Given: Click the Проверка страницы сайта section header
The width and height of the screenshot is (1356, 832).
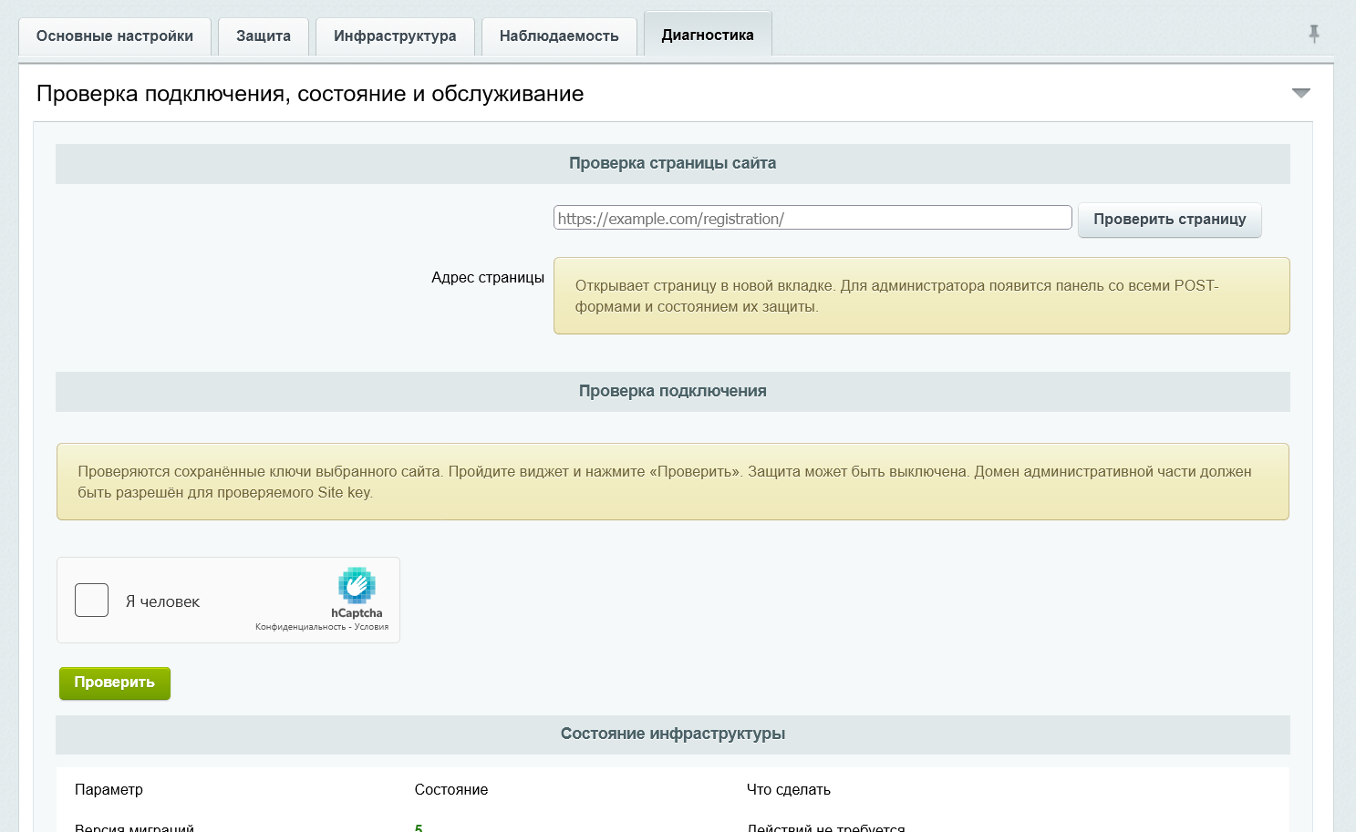Looking at the screenshot, I should coord(673,164).
